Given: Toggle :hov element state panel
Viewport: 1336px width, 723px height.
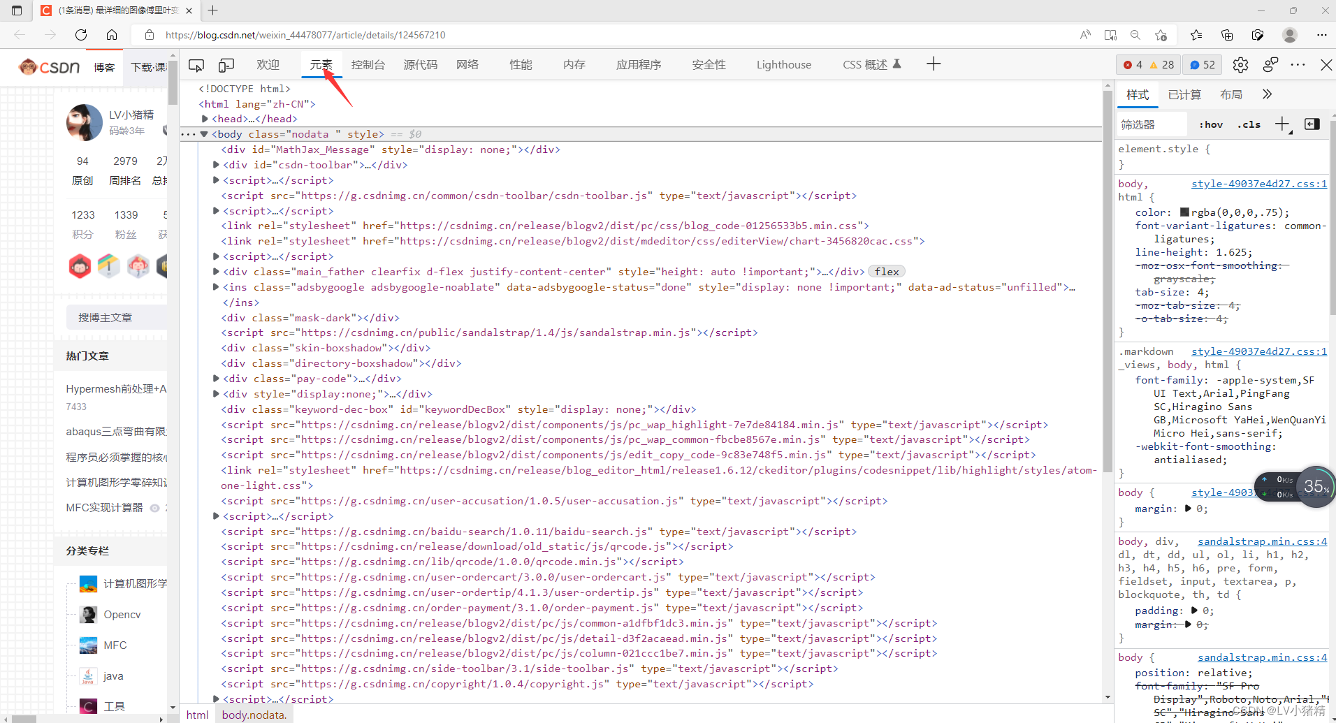Looking at the screenshot, I should (x=1211, y=125).
